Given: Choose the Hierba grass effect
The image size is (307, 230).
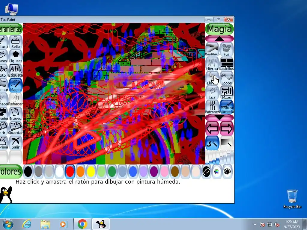Looking at the screenshot, I should pyautogui.click(x=212, y=64).
